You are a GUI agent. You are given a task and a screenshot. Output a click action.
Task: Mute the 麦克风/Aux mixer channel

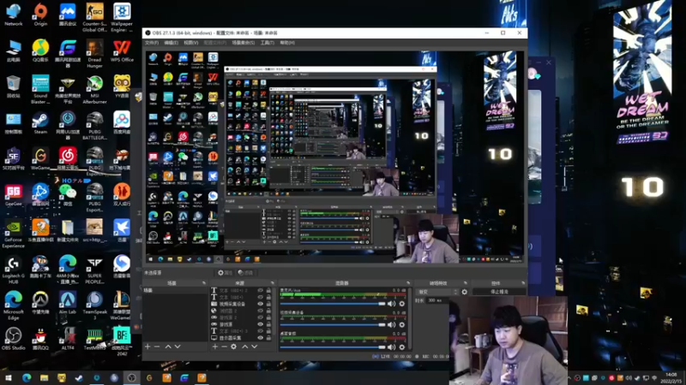tap(392, 304)
